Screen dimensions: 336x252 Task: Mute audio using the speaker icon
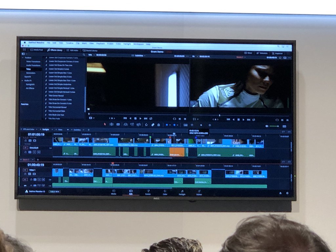267,126
